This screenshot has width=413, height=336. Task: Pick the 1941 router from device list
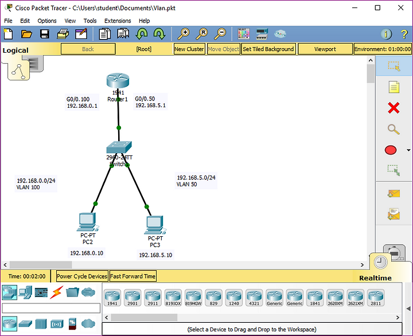coord(112,298)
